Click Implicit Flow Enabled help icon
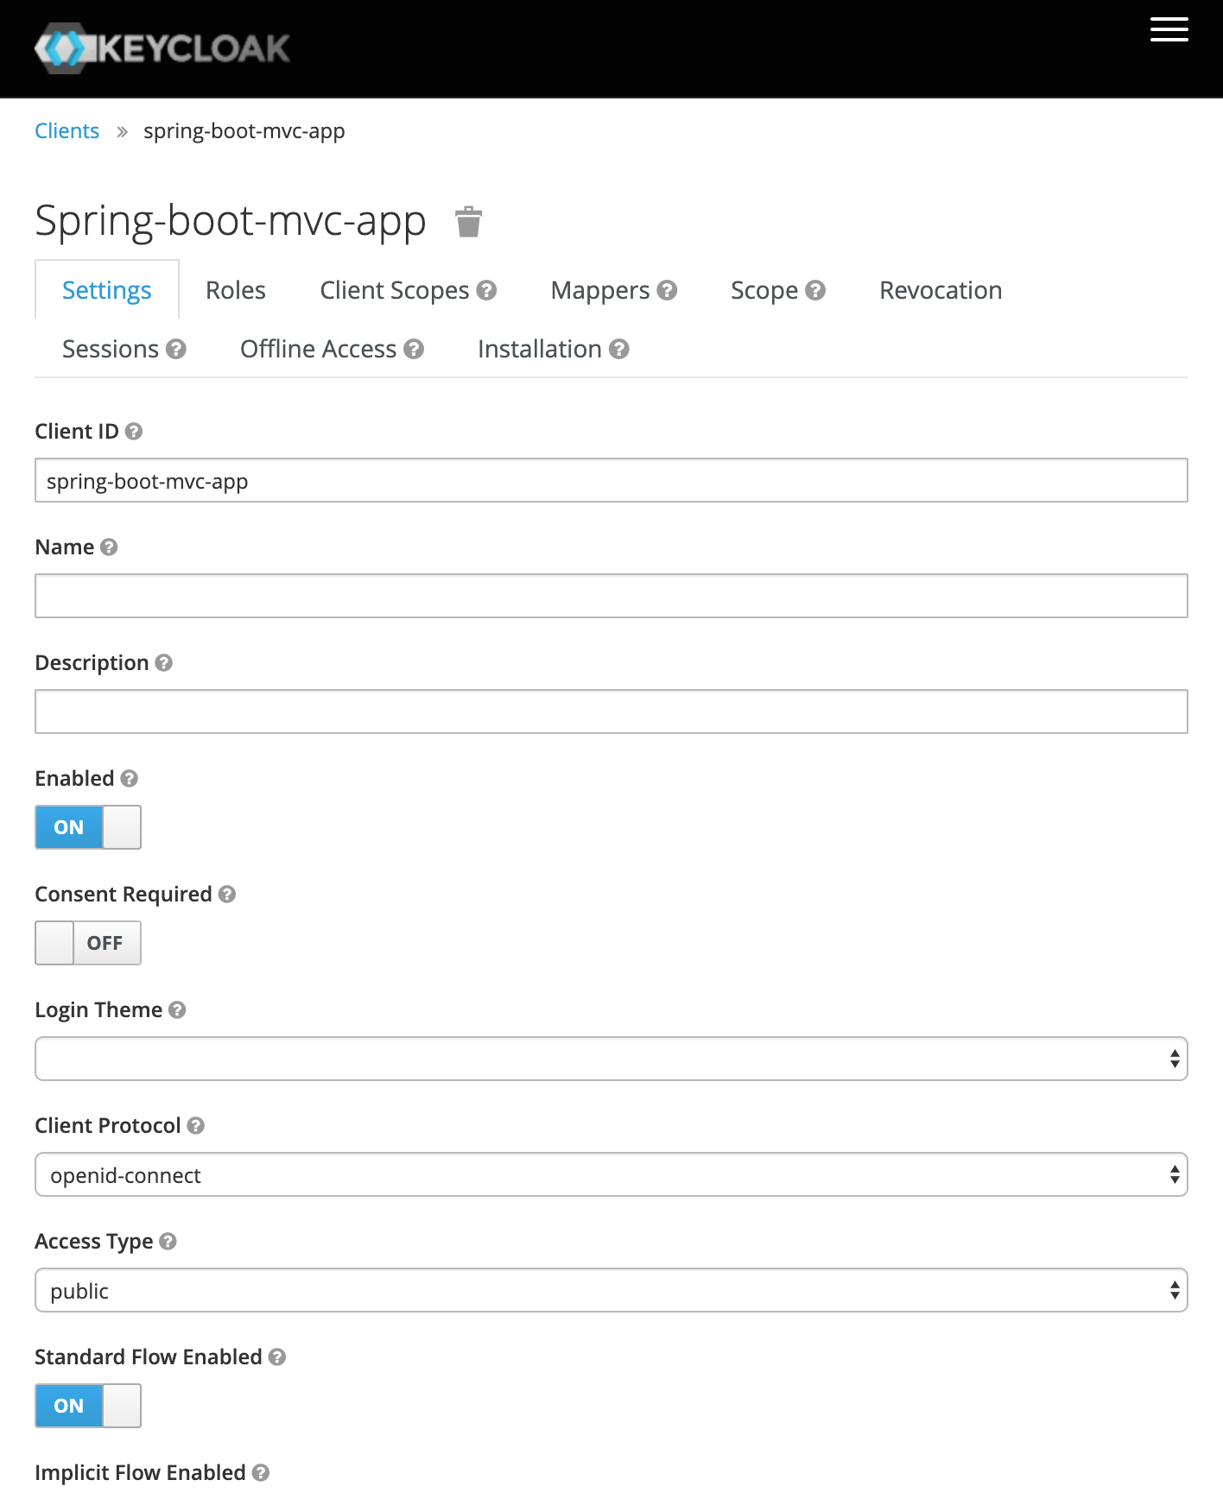 tap(261, 1472)
